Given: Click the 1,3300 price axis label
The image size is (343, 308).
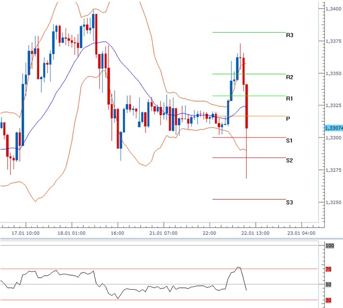Looking at the screenshot, I should (333, 138).
